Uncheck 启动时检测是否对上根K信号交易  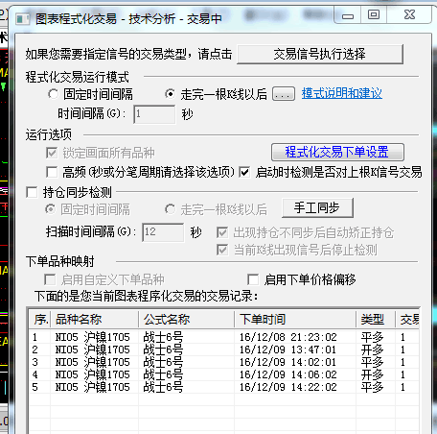point(244,172)
